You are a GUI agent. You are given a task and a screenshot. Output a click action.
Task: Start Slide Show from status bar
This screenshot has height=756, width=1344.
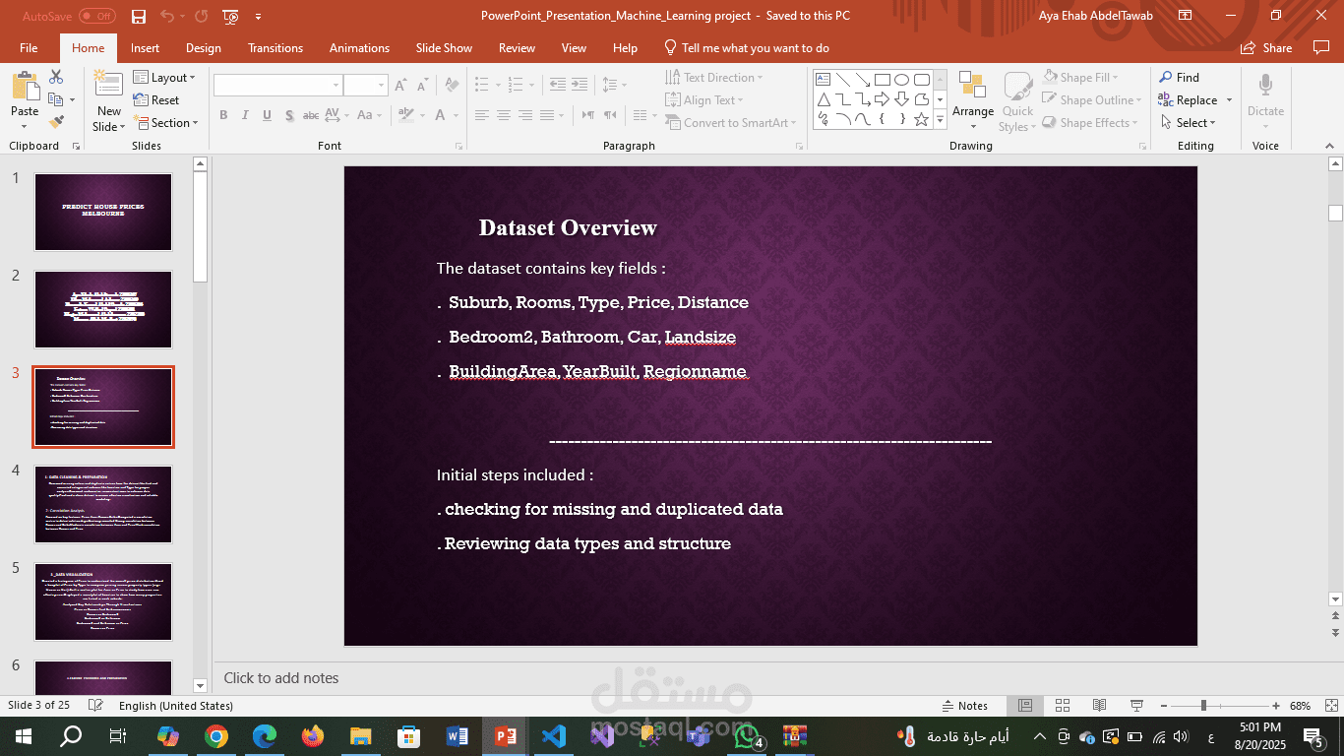[x=1136, y=706]
